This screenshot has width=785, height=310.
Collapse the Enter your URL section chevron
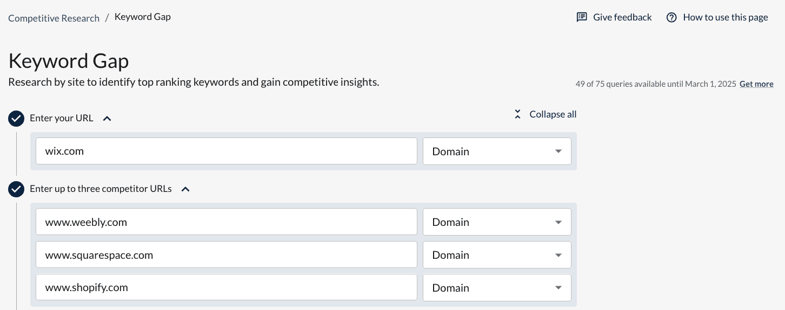pyautogui.click(x=107, y=119)
